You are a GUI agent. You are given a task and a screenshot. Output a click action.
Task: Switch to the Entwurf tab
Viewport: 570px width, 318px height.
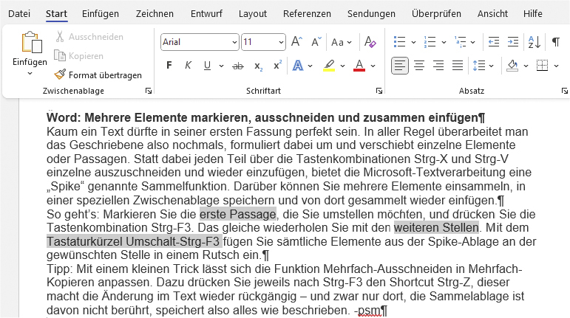(206, 14)
